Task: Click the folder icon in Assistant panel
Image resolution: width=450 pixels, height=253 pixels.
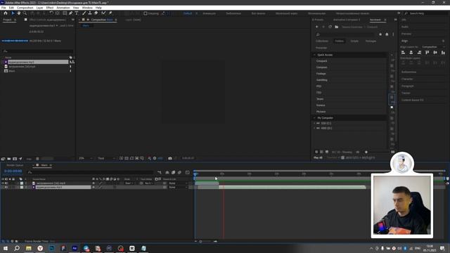Action: tap(336, 27)
